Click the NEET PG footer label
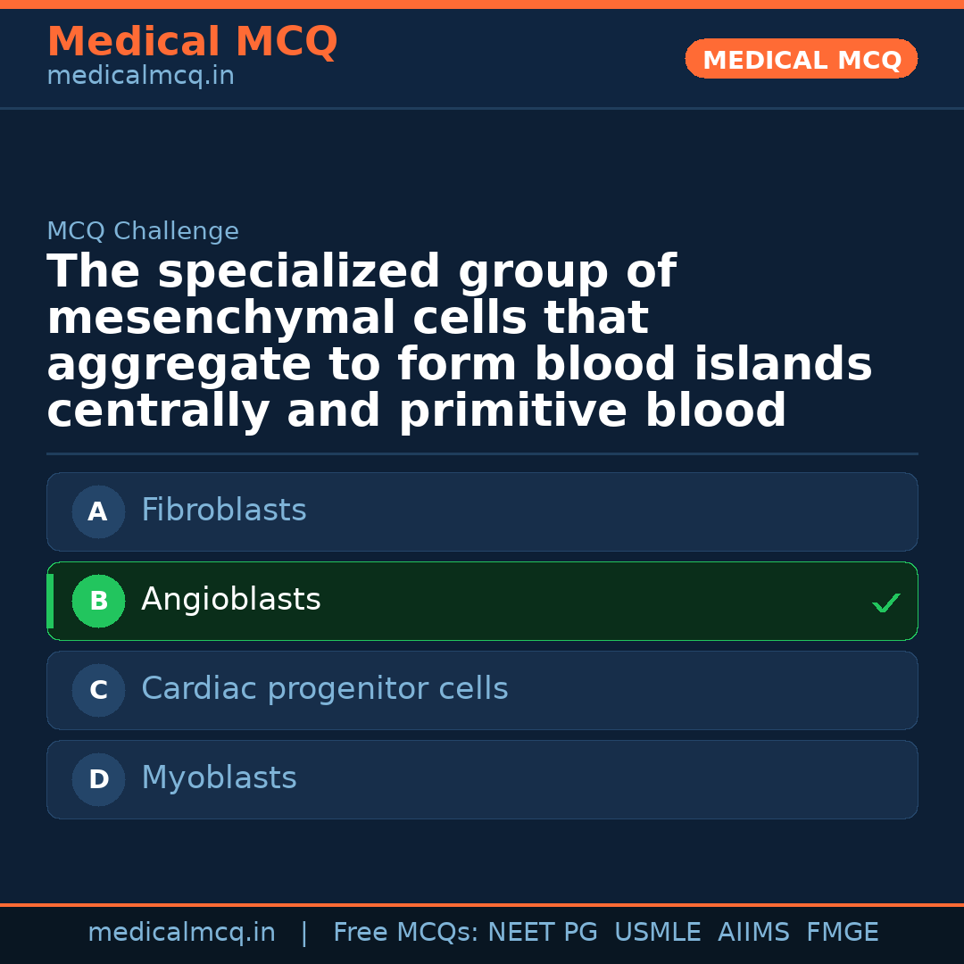The width and height of the screenshot is (964, 964). (x=542, y=932)
